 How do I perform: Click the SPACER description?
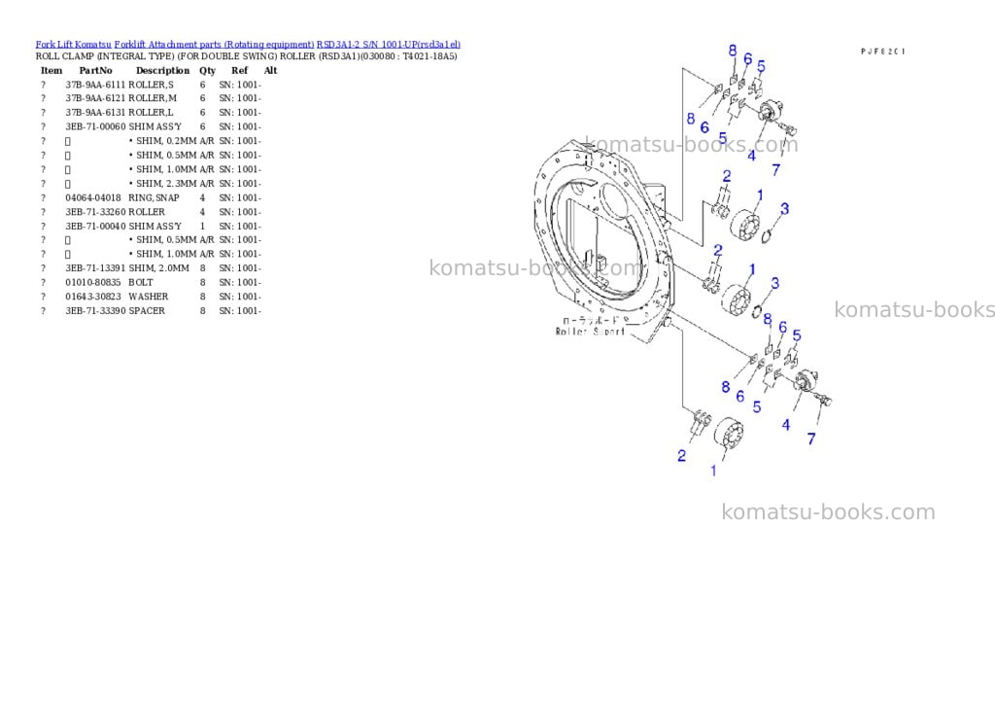point(147,311)
